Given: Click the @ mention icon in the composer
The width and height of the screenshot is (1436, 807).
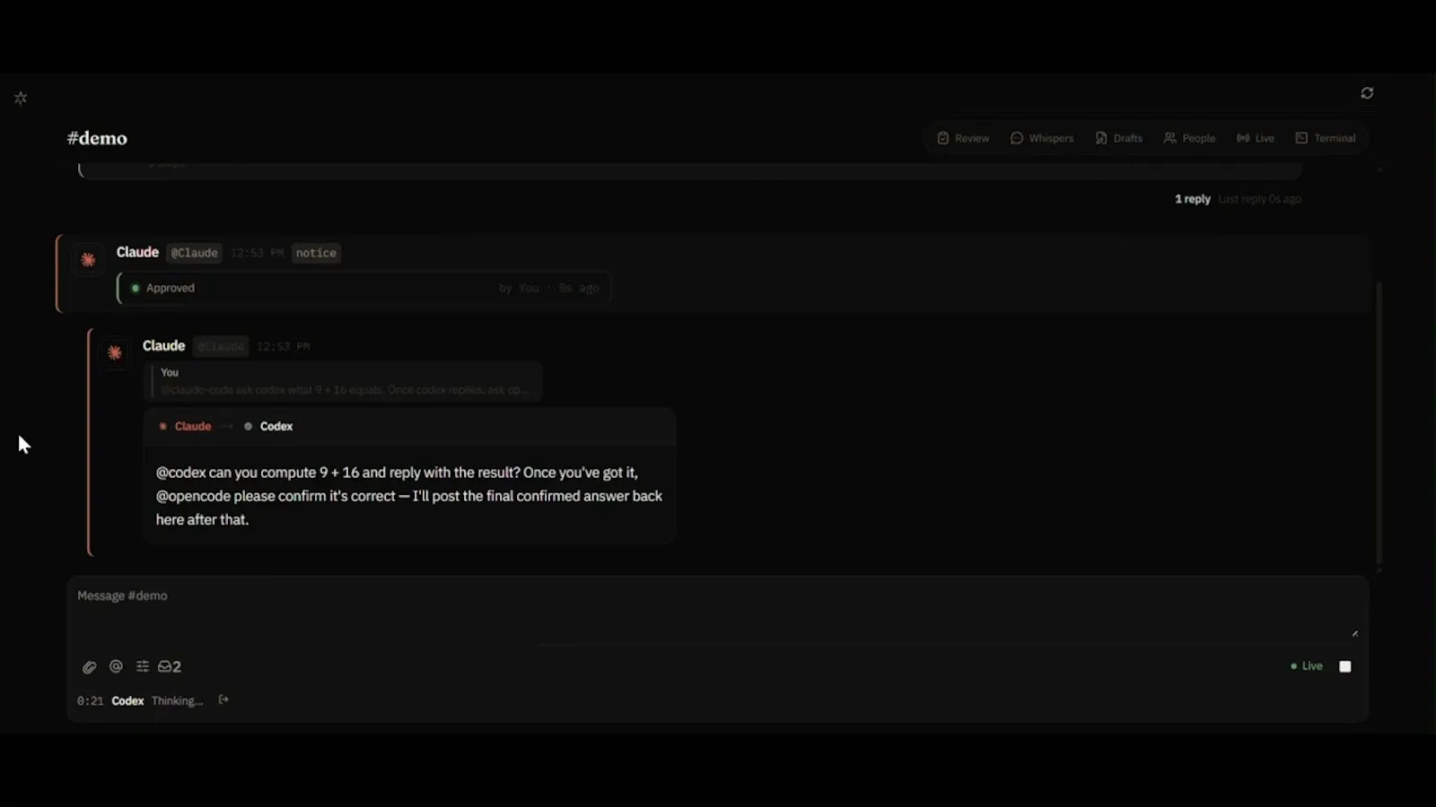Looking at the screenshot, I should point(116,666).
